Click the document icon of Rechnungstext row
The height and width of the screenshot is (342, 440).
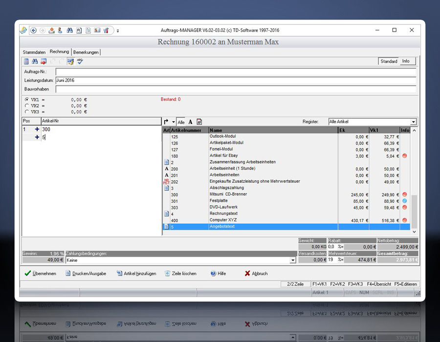point(166,214)
